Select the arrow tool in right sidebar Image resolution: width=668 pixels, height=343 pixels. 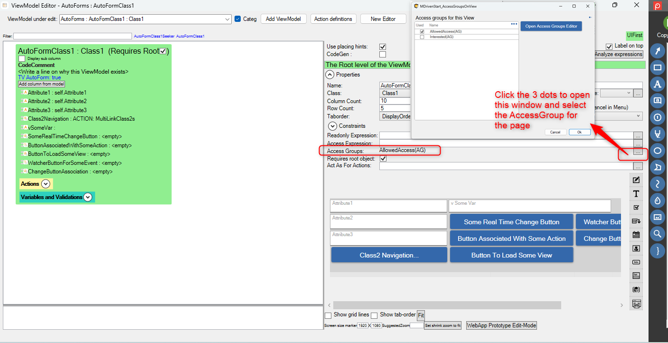pyautogui.click(x=658, y=51)
